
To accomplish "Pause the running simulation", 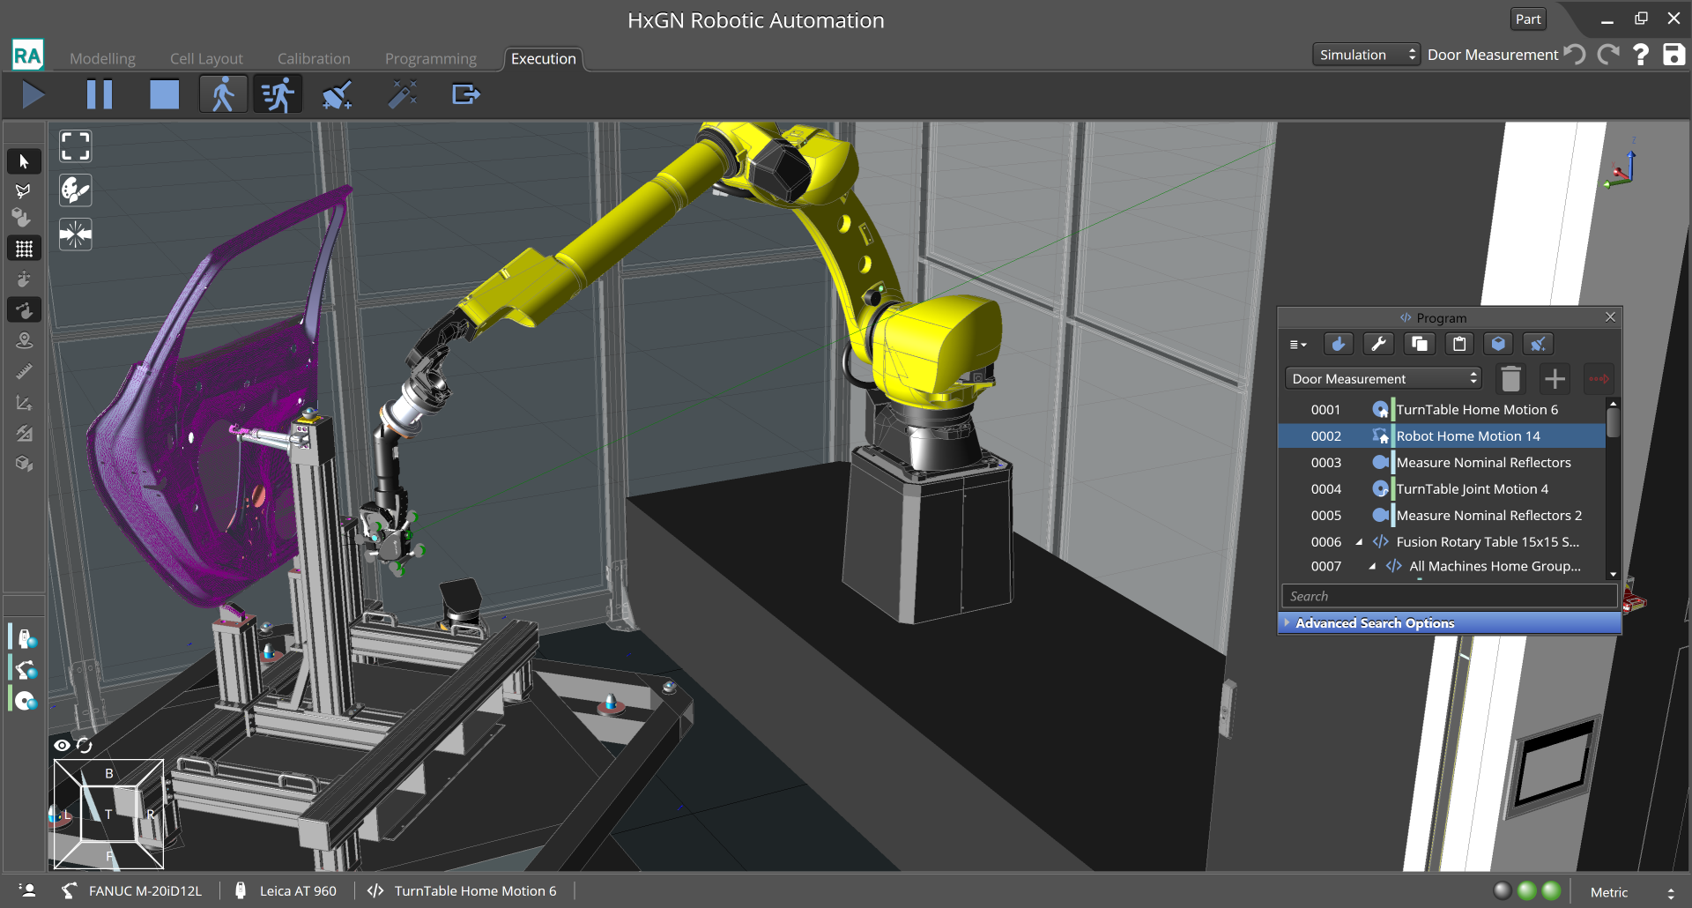I will (x=100, y=94).
